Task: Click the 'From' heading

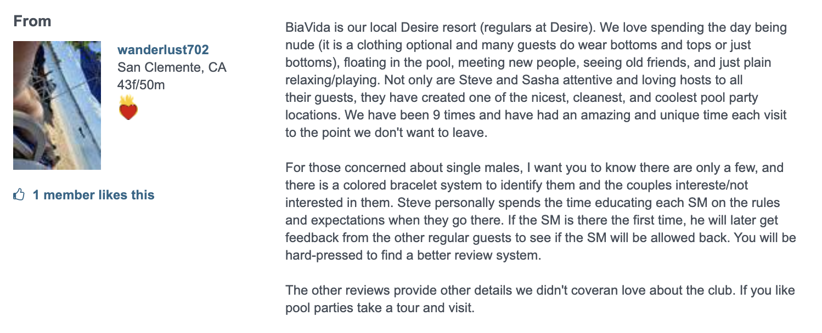Action: (x=32, y=21)
